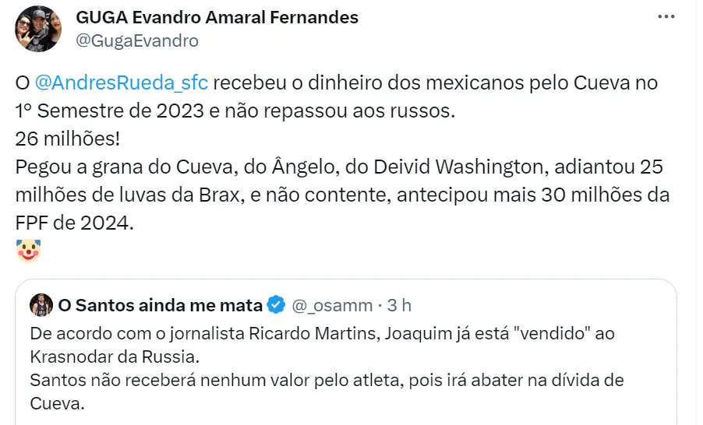This screenshot has height=425, width=703.
Task: Click the name O Santos ainda me mata
Action: pyautogui.click(x=161, y=304)
